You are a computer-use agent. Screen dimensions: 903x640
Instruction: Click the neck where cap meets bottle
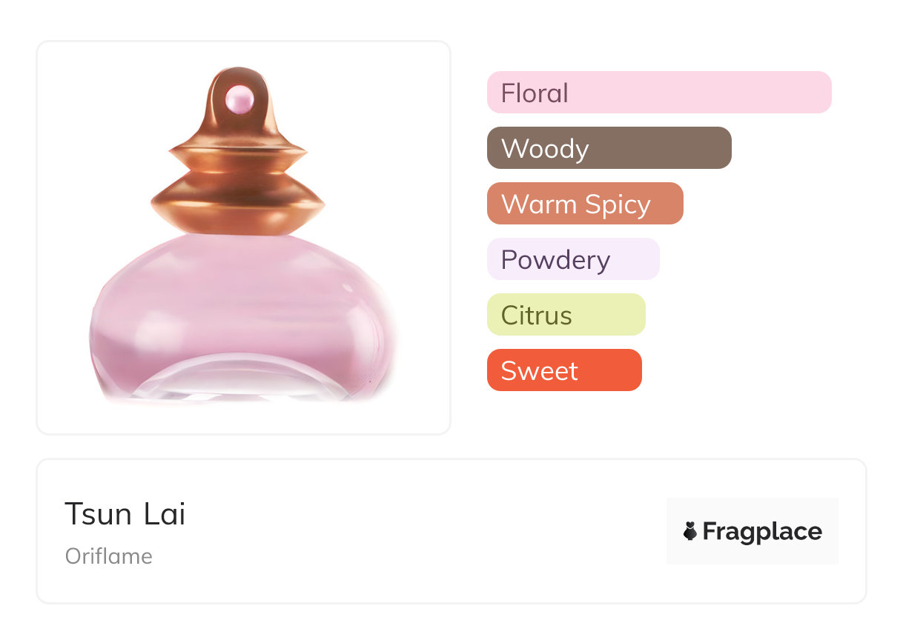pyautogui.click(x=239, y=234)
